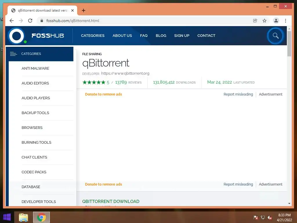Open the BURNING TOOLS category
The image size is (297, 223).
coord(36,142)
